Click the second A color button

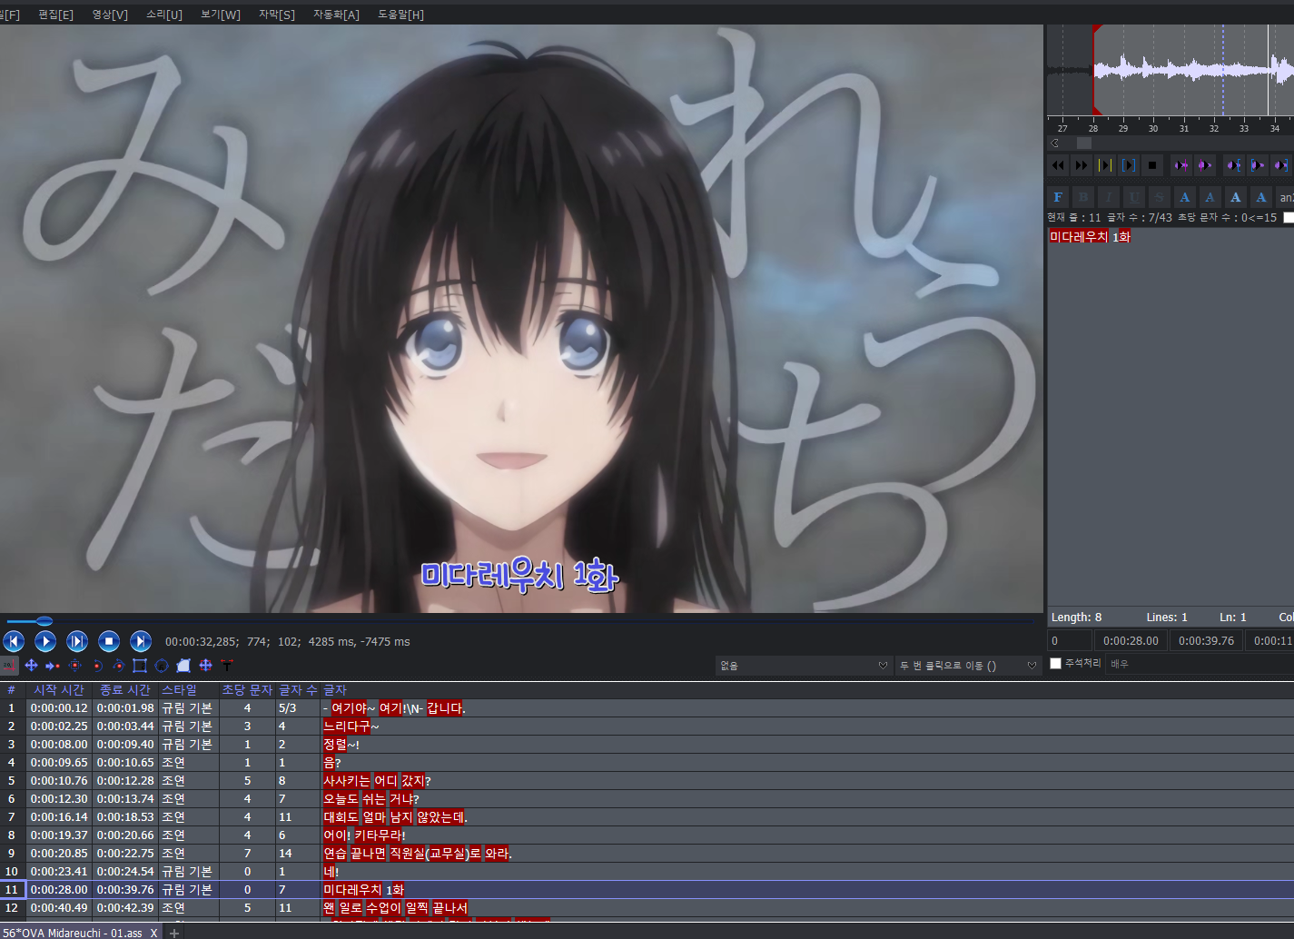point(1210,197)
